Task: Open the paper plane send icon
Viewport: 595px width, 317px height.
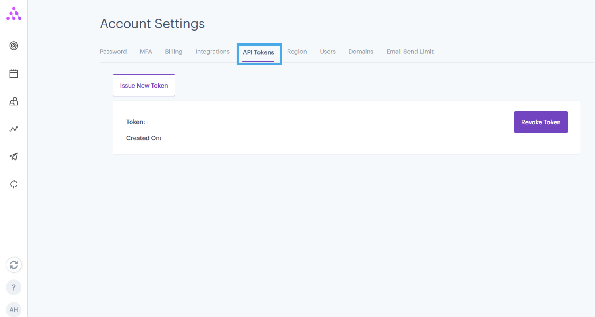Action: pyautogui.click(x=14, y=157)
